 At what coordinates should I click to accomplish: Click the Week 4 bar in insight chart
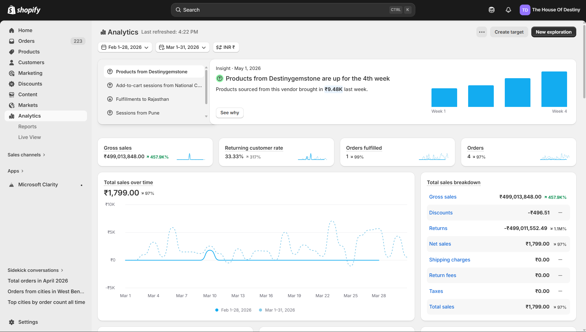554,89
